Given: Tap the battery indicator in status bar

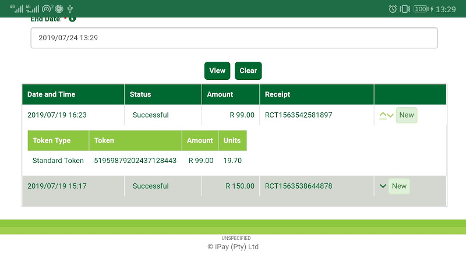Looking at the screenshot, I should [421, 9].
